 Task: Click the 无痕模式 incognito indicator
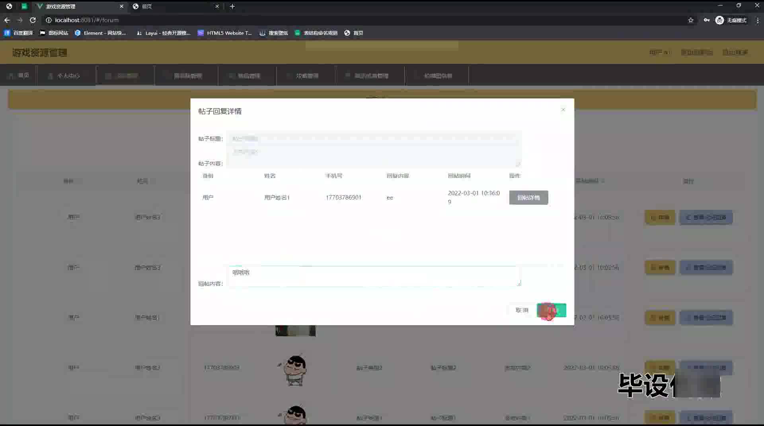tap(731, 20)
